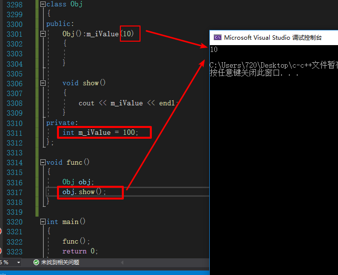Click the 'void show()' function signature
338x275 pixels.
pyautogui.click(x=84, y=83)
